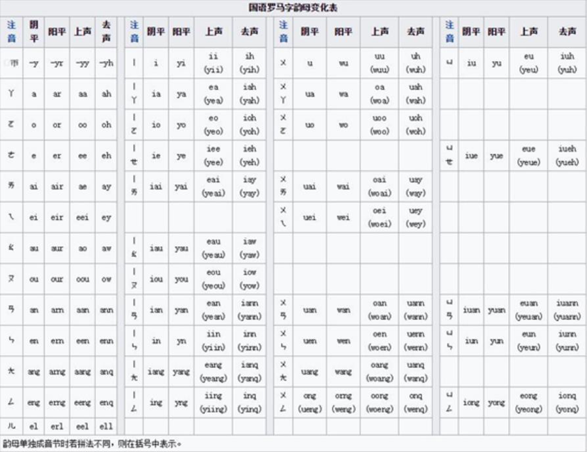
Task: Select the "uu (wuu)" cell
Action: [x=379, y=63]
